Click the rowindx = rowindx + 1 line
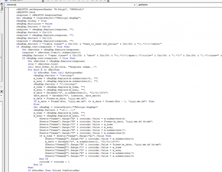Image resolution: width=222 pixels, height=172 pixels. point(55,162)
